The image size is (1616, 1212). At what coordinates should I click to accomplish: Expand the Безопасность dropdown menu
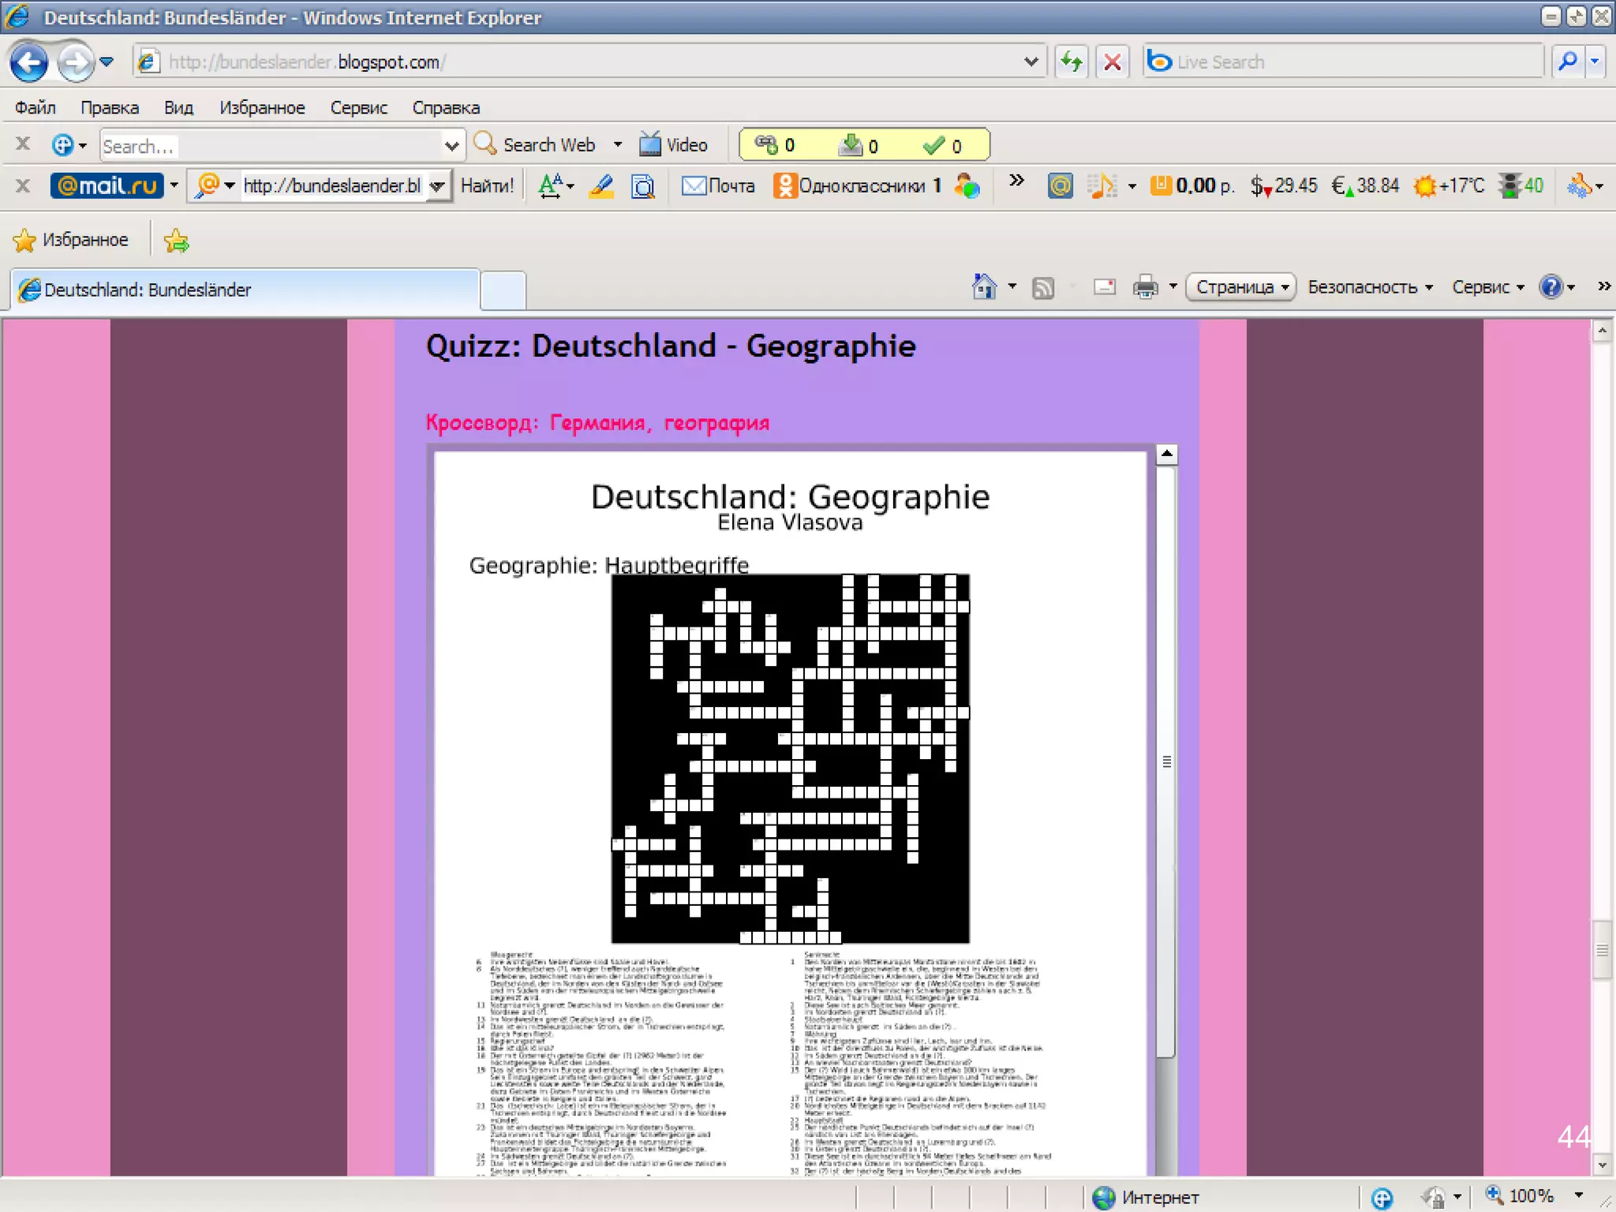pos(1369,287)
